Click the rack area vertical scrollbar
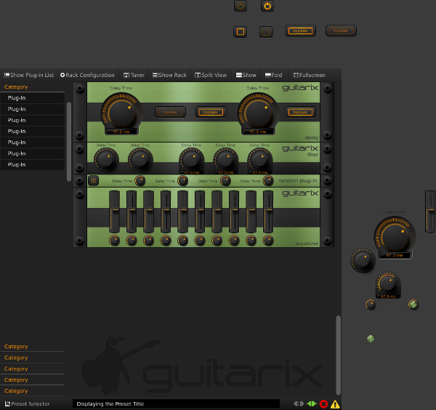Viewport: 436px width, 410px height. 338,355
